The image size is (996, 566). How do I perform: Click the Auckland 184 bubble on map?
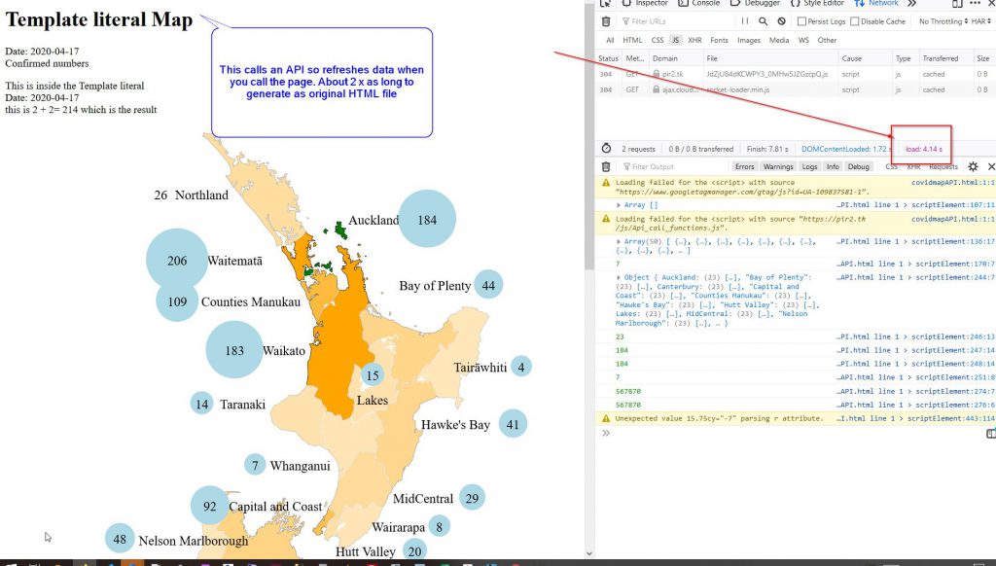point(427,220)
